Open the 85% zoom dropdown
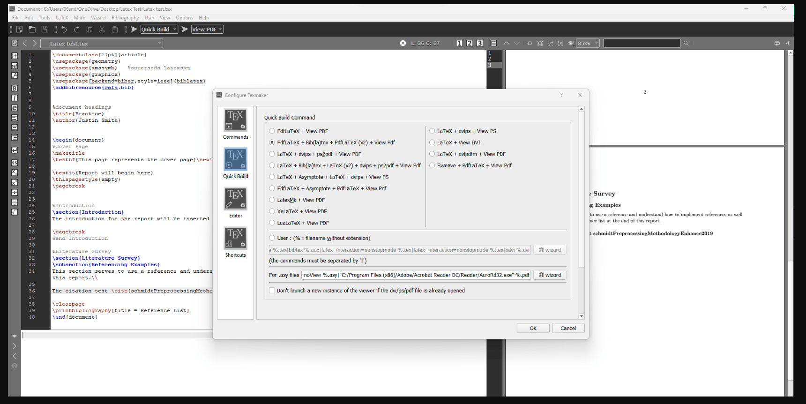 588,43
